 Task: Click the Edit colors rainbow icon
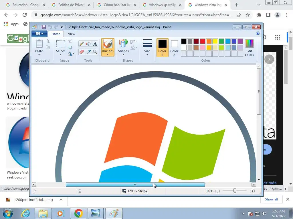tap(249, 44)
